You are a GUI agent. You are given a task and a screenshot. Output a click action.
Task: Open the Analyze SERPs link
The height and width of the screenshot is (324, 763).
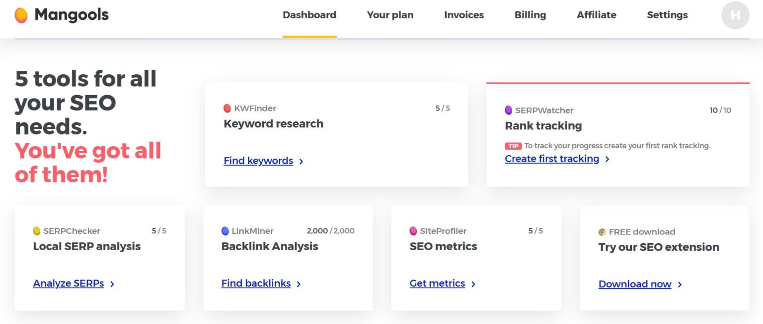point(69,284)
